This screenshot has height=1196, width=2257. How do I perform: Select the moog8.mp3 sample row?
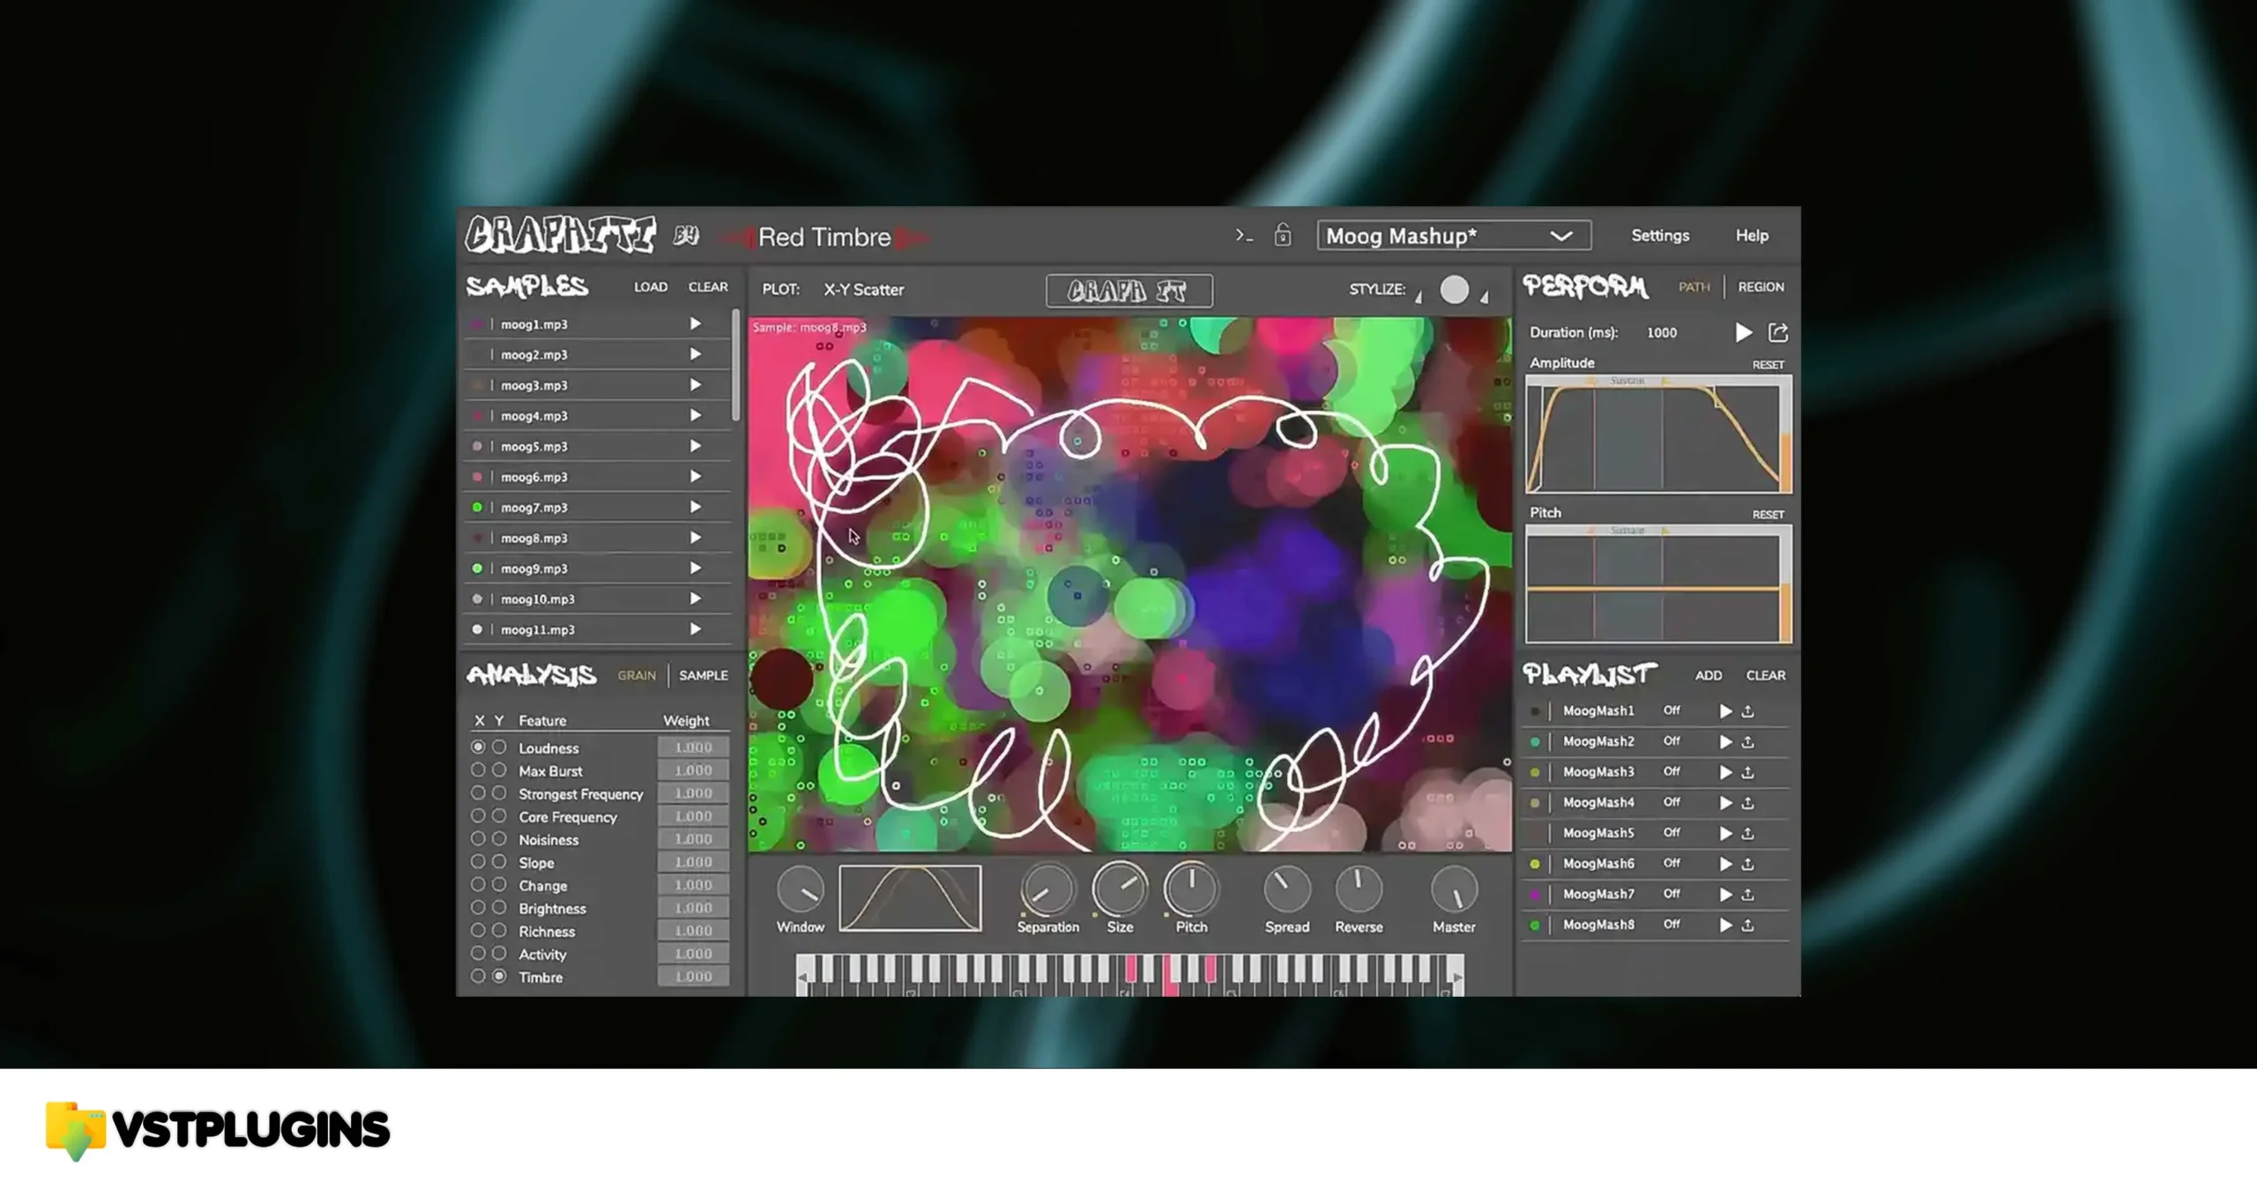point(598,538)
